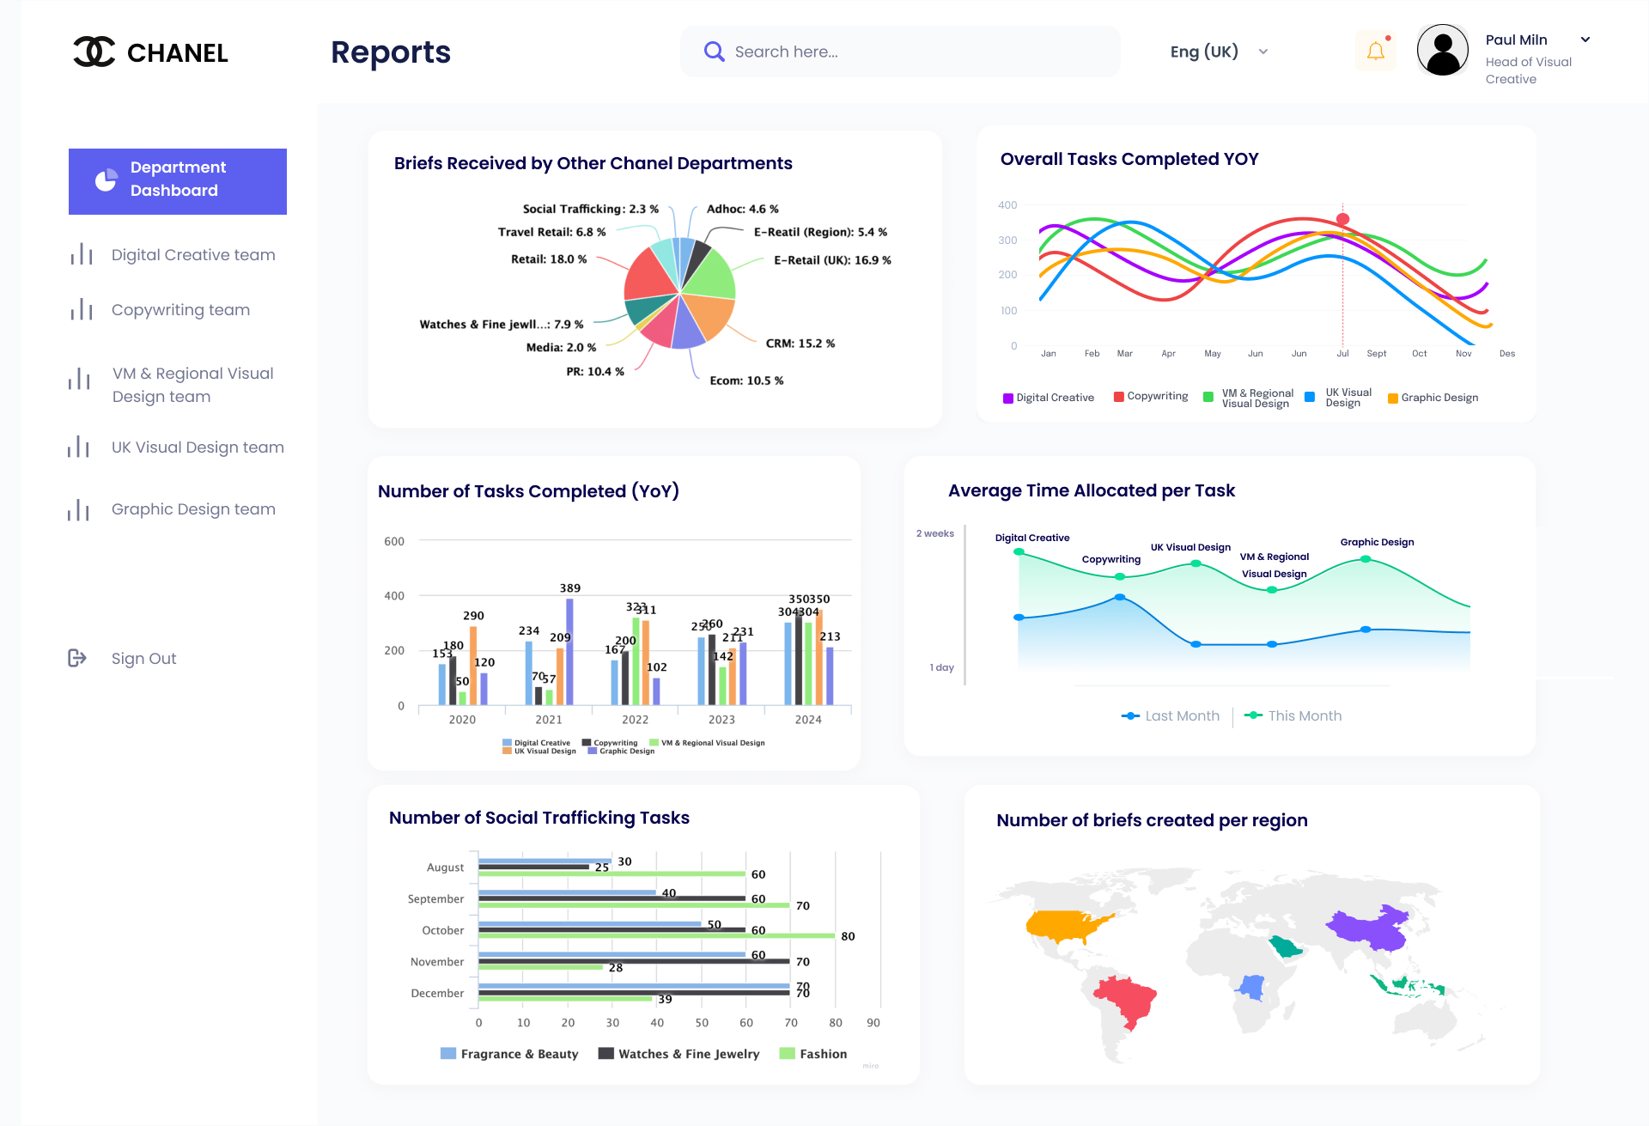Click purple Digital Creative legend swatch
This screenshot has height=1126, width=1649.
coord(1008,398)
